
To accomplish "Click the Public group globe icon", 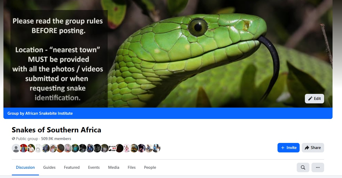I will [x=13, y=139].
